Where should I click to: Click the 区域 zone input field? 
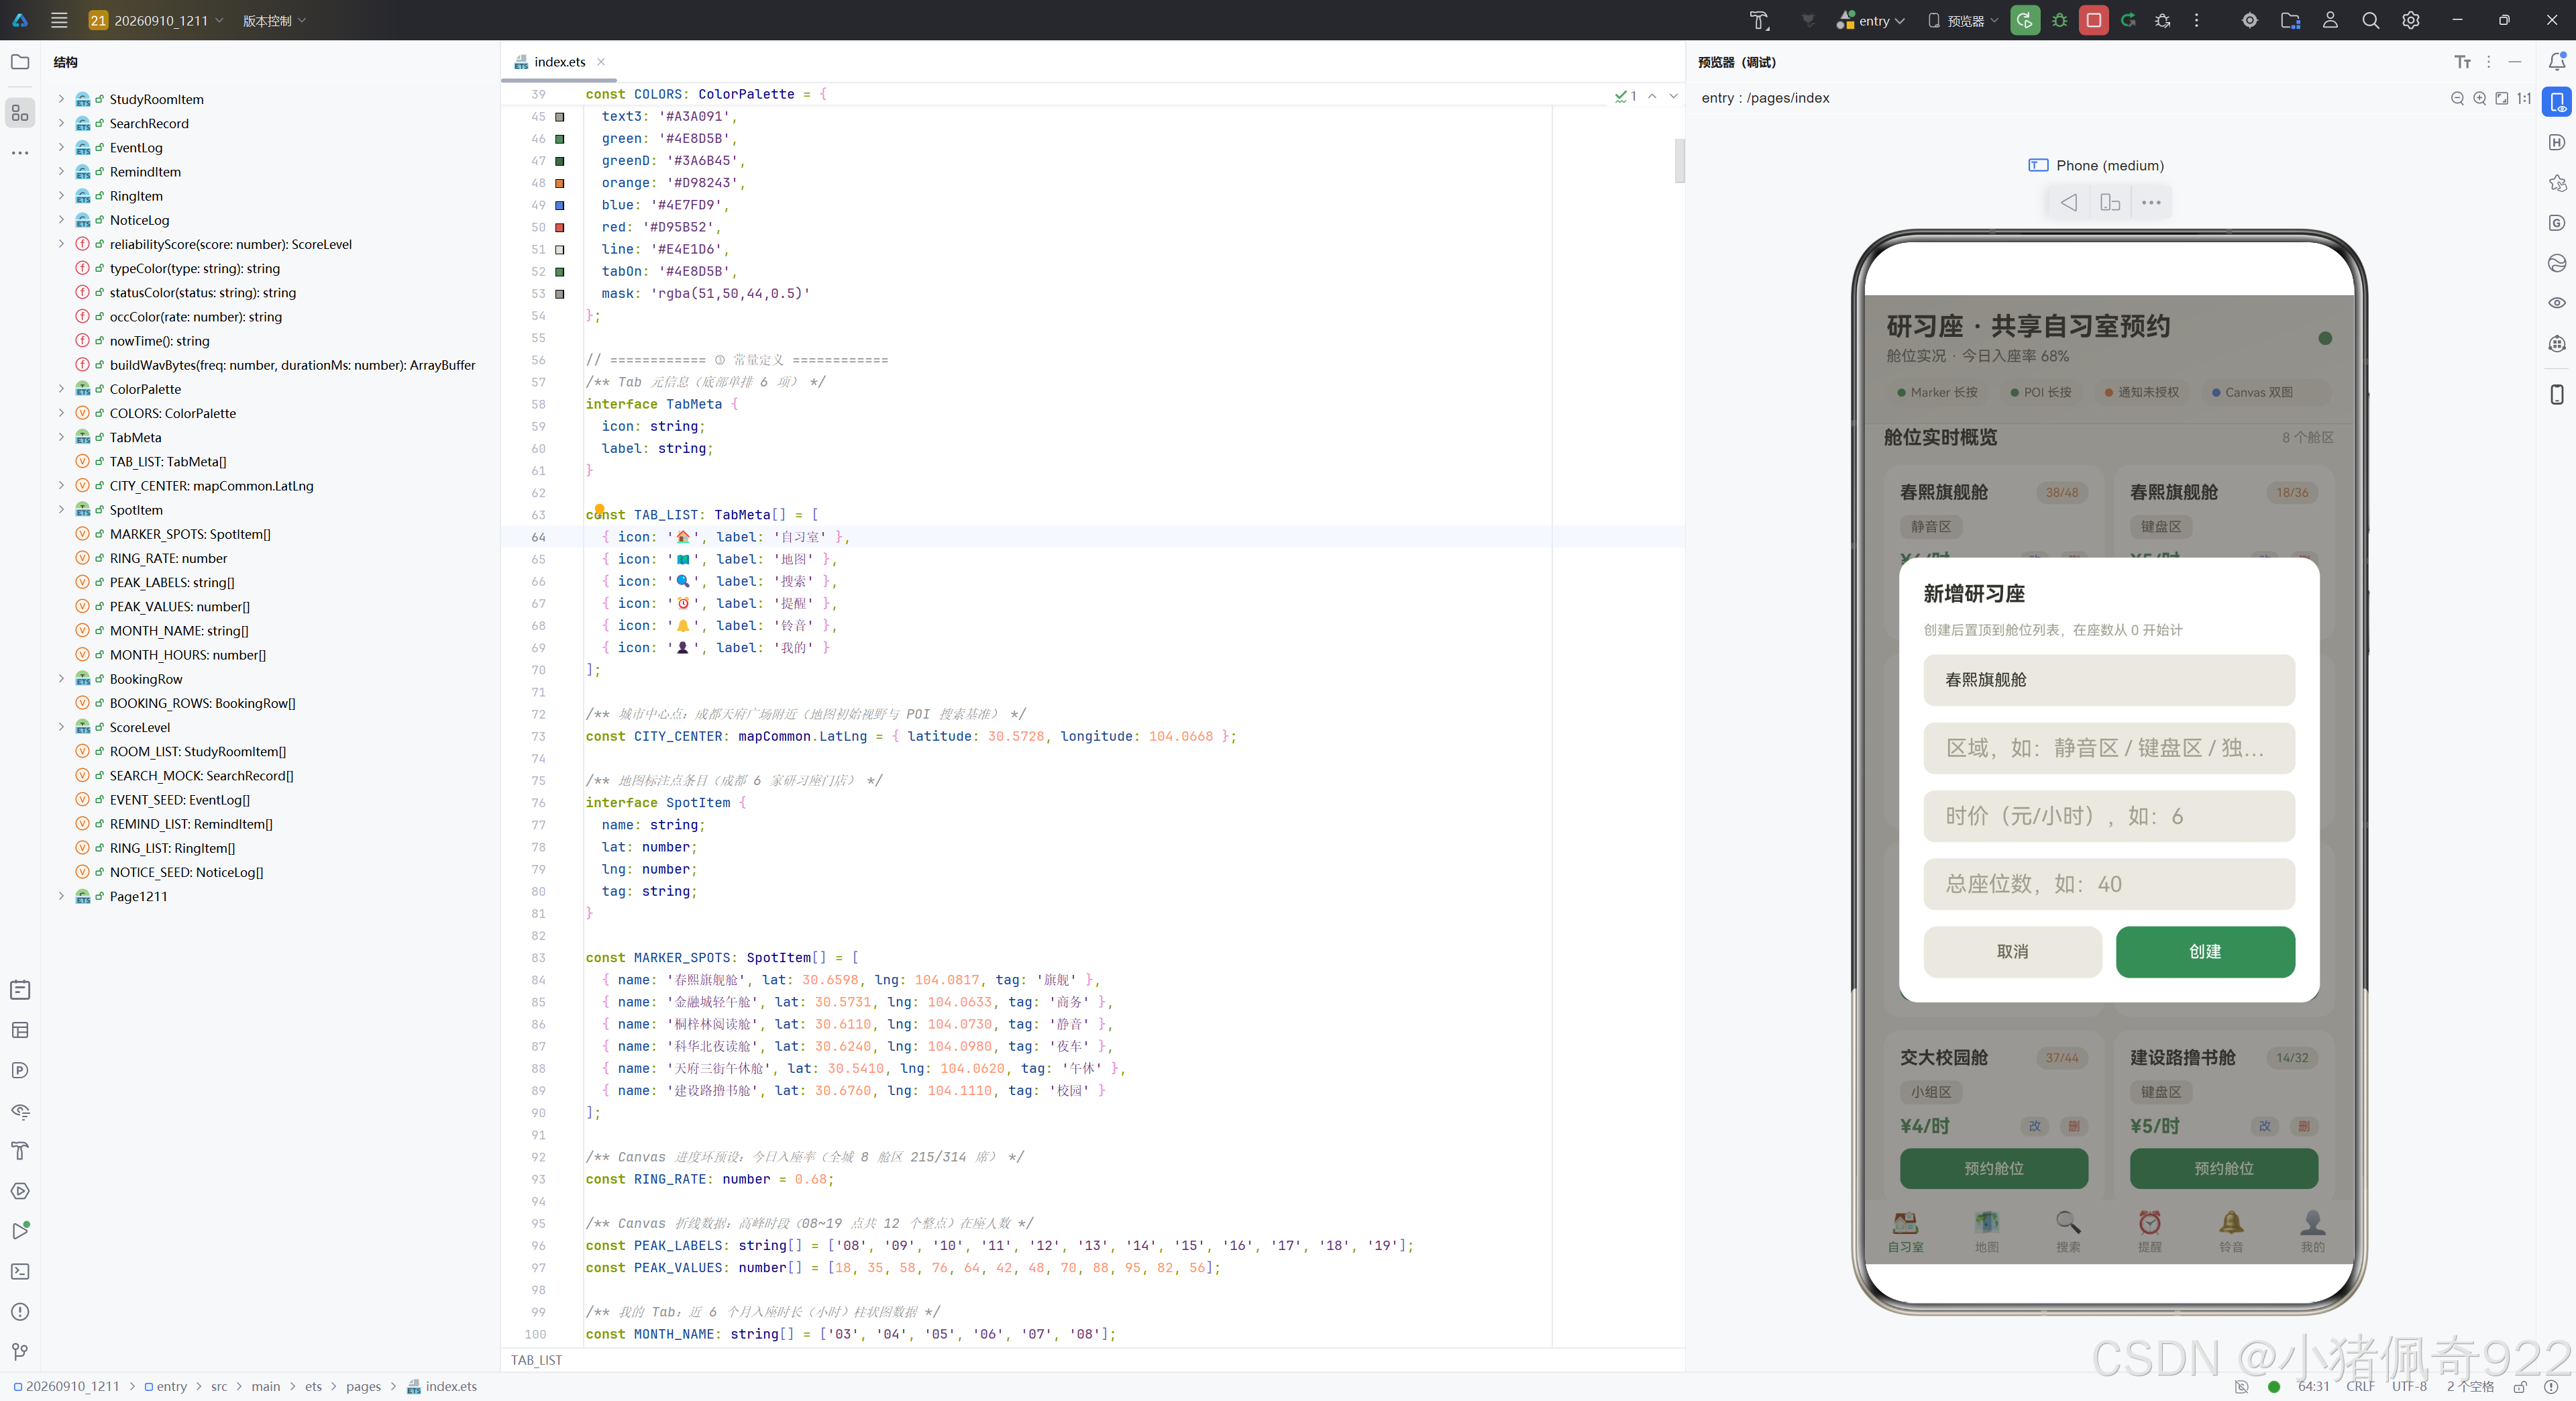(2109, 748)
